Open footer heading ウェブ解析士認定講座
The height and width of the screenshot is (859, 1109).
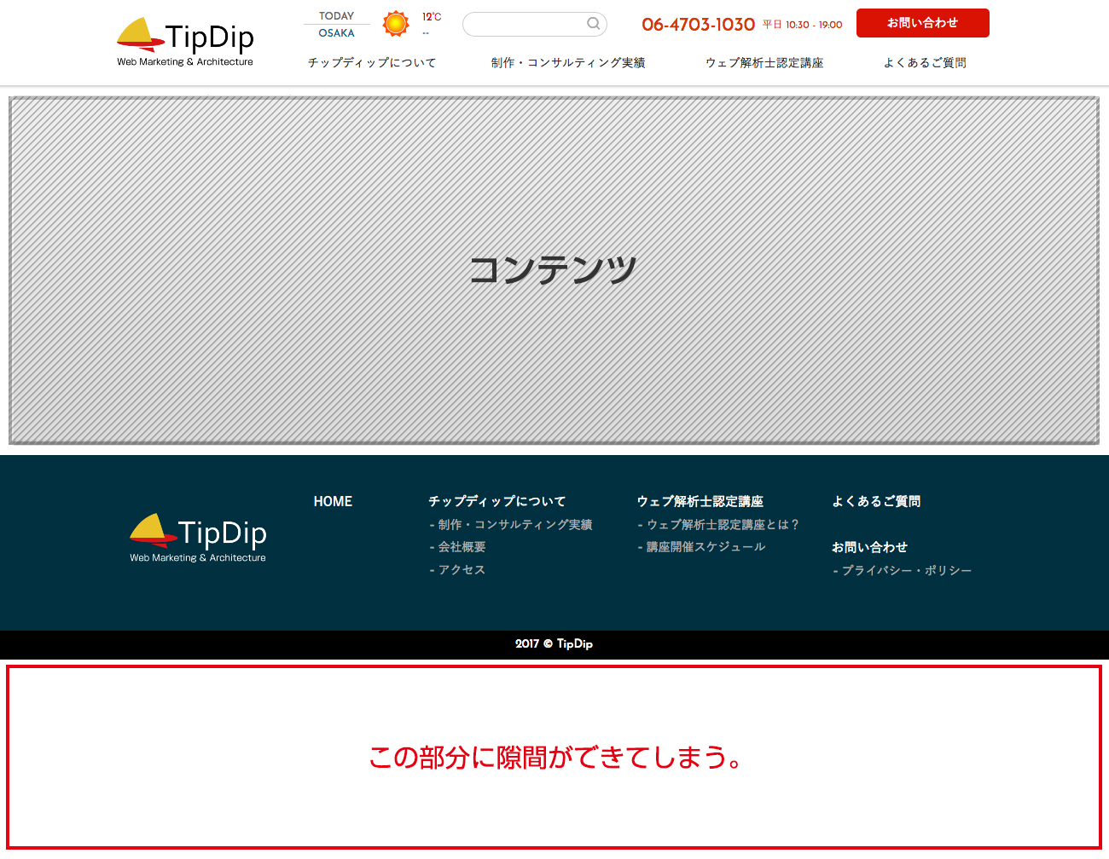[x=700, y=501]
